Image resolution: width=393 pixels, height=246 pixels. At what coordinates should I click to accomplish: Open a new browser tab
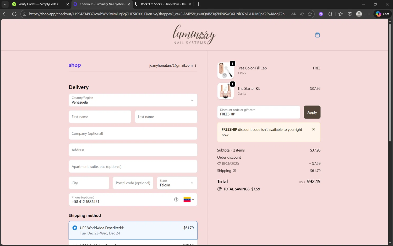(198, 4)
